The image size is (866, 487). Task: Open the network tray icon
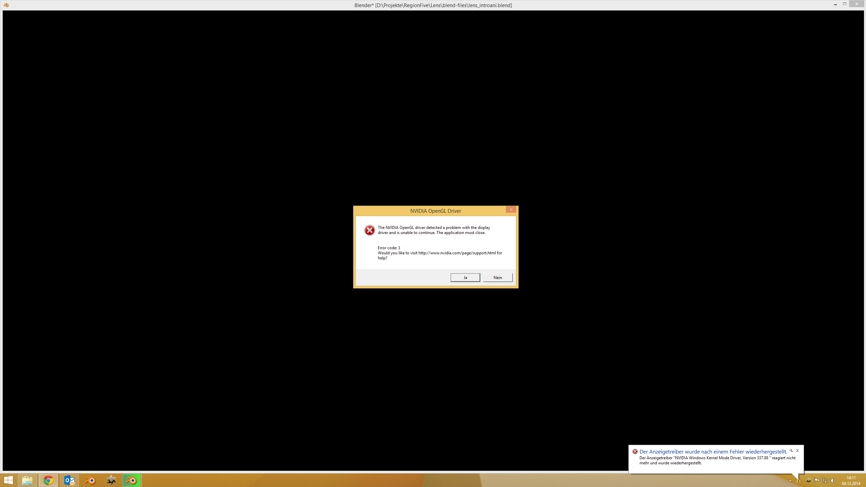coord(825,481)
